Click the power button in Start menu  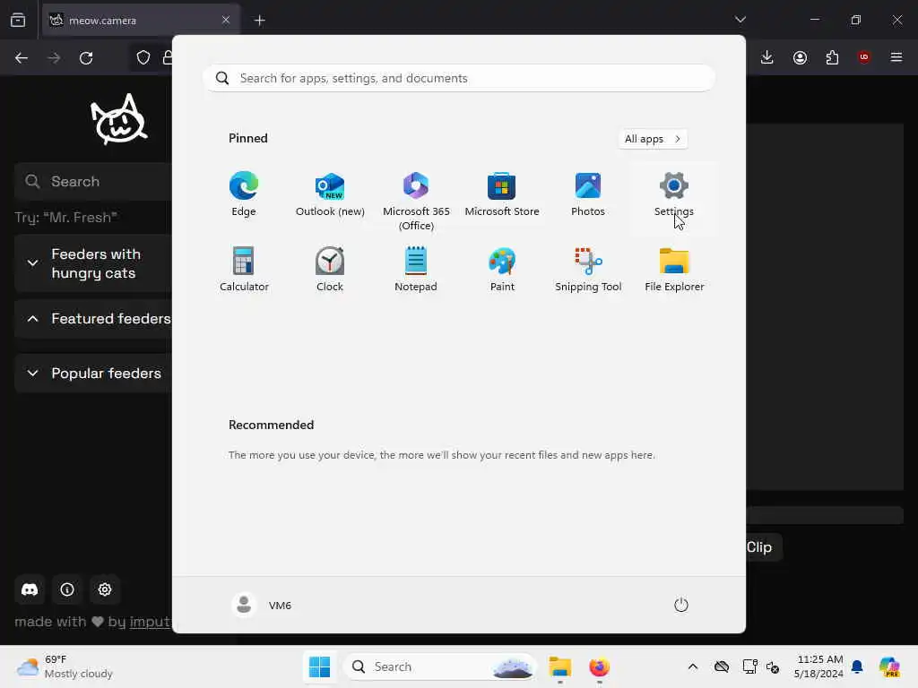[x=681, y=605]
